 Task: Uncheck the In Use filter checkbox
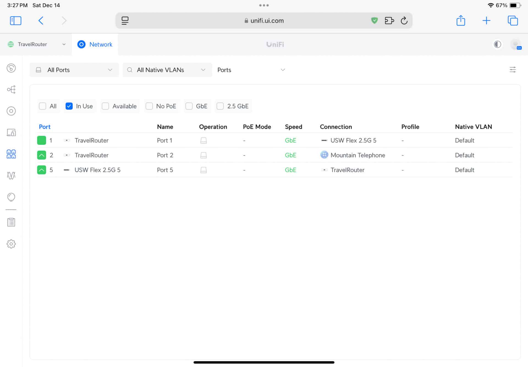pos(69,106)
